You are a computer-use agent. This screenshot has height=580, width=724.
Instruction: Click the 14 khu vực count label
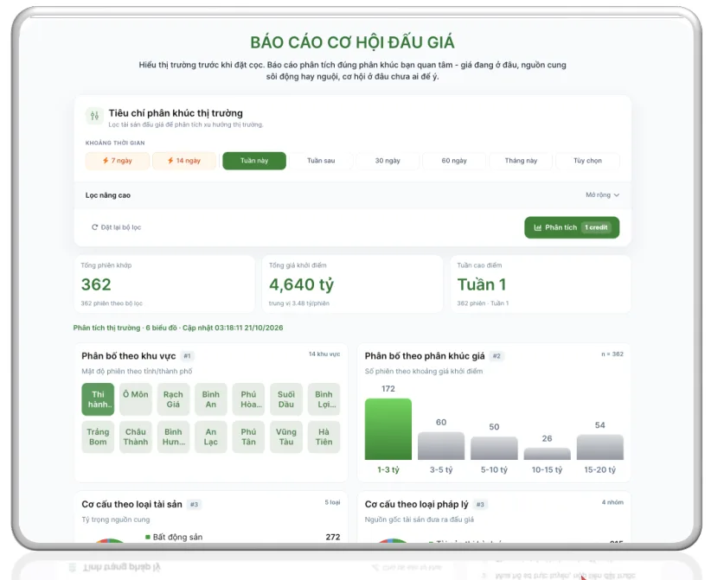click(x=324, y=354)
